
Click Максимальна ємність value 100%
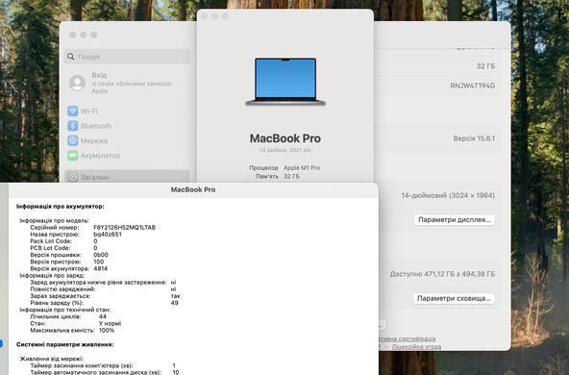[107, 331]
